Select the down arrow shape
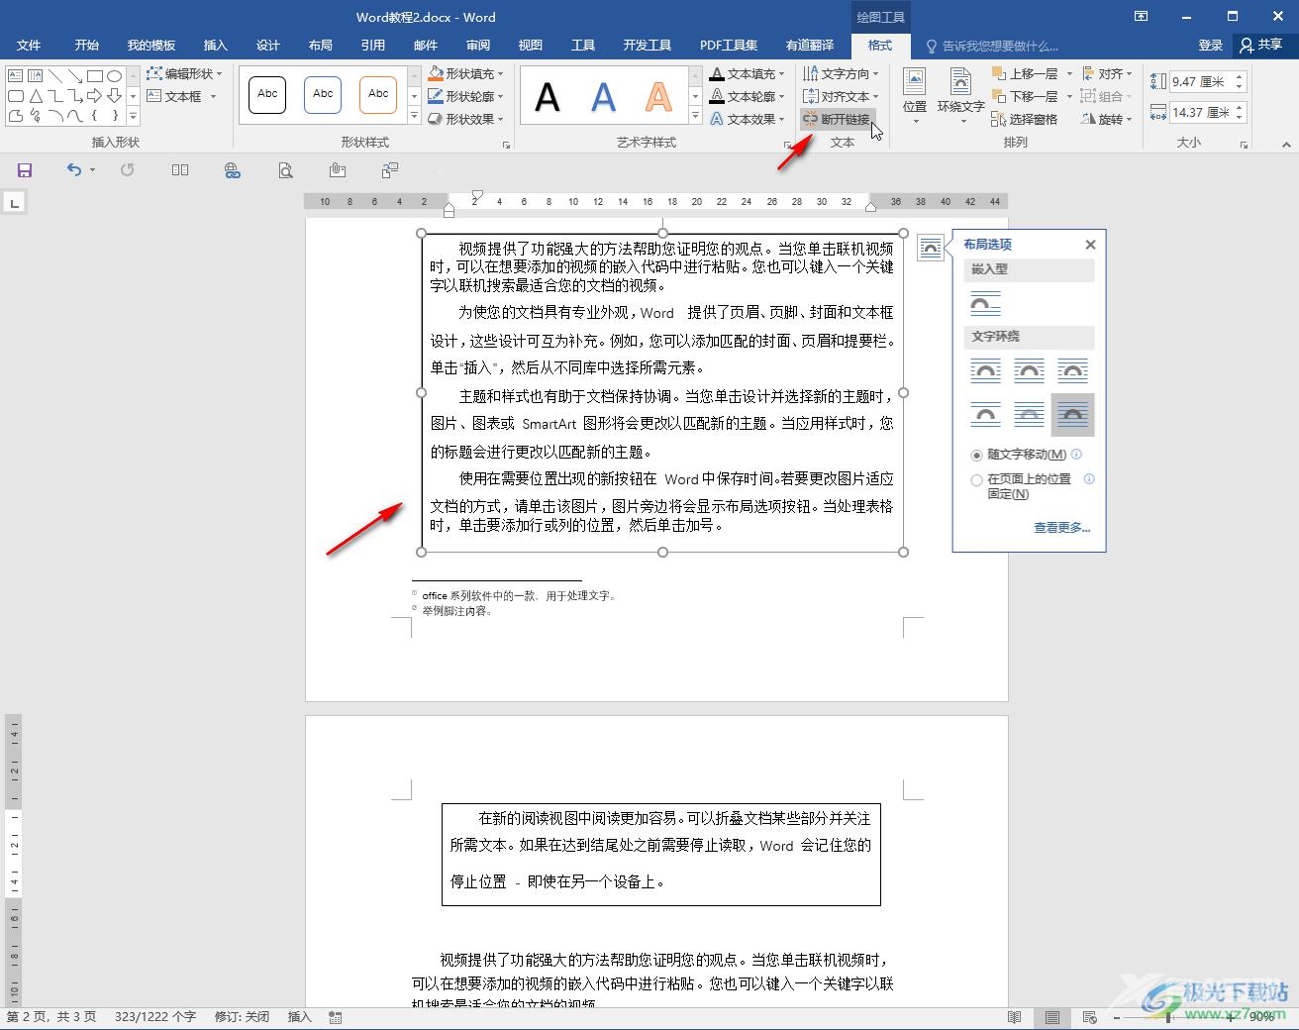Image resolution: width=1299 pixels, height=1030 pixels. tap(115, 96)
